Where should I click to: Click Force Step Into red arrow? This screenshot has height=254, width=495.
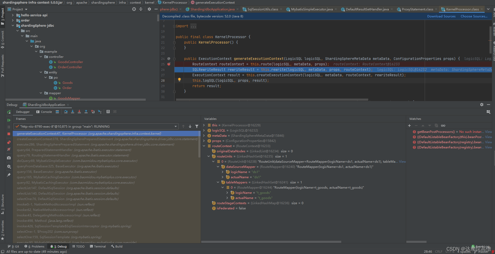pos(79,112)
